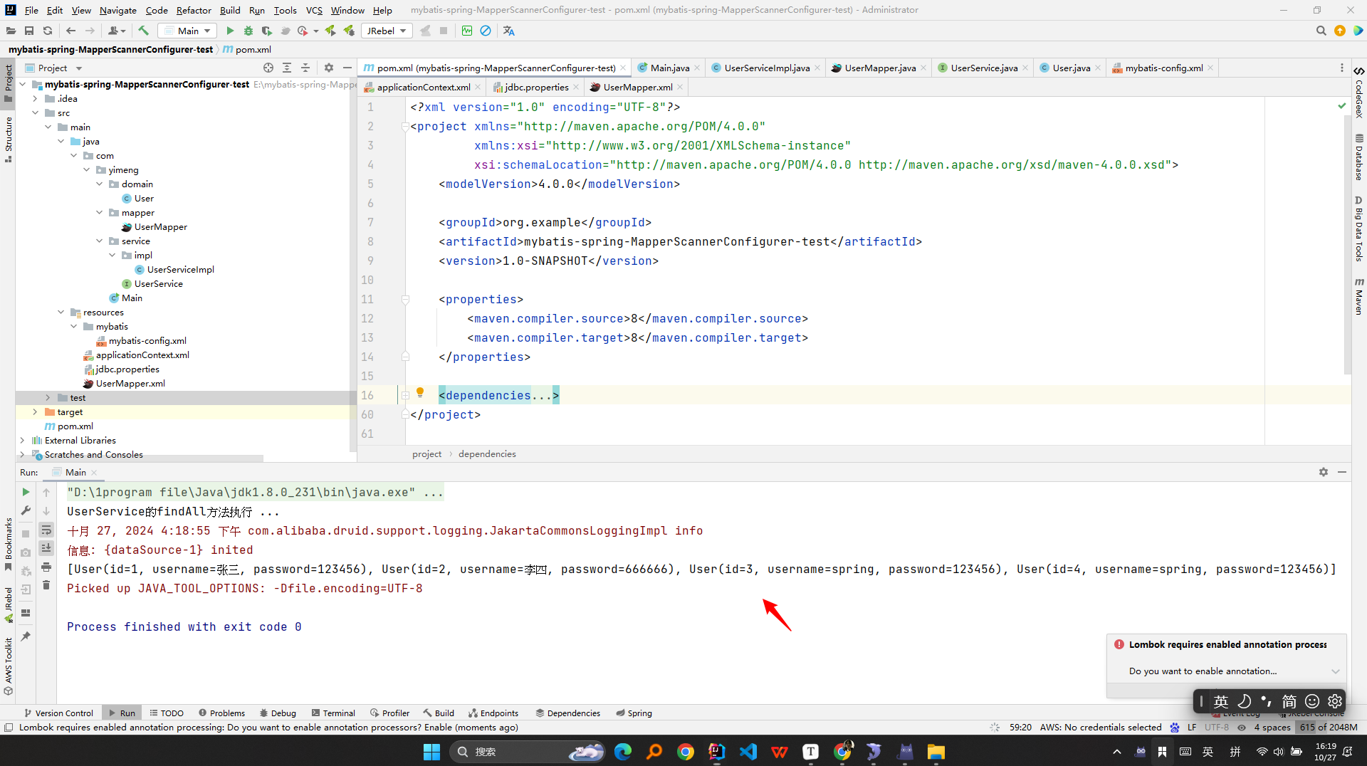Open Run panel settings gear
The width and height of the screenshot is (1367, 766).
click(1324, 472)
